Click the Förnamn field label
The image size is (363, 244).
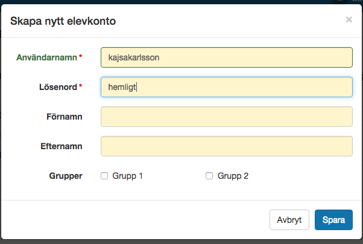click(x=64, y=117)
